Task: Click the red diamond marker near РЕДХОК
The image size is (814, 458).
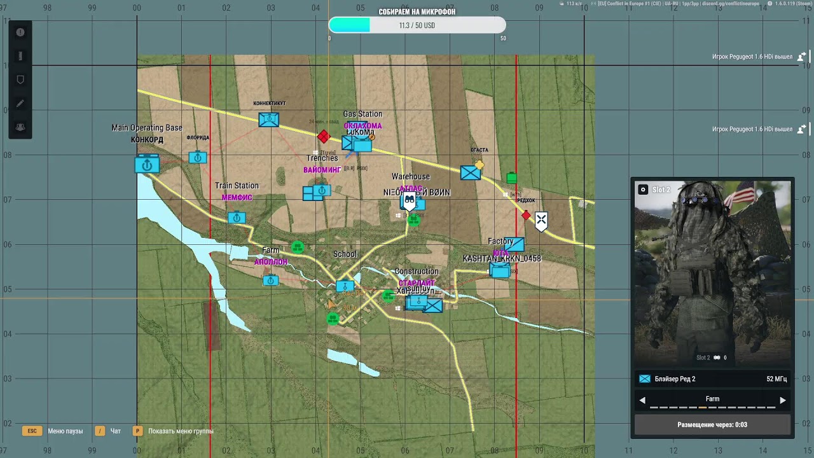Action: tap(526, 216)
